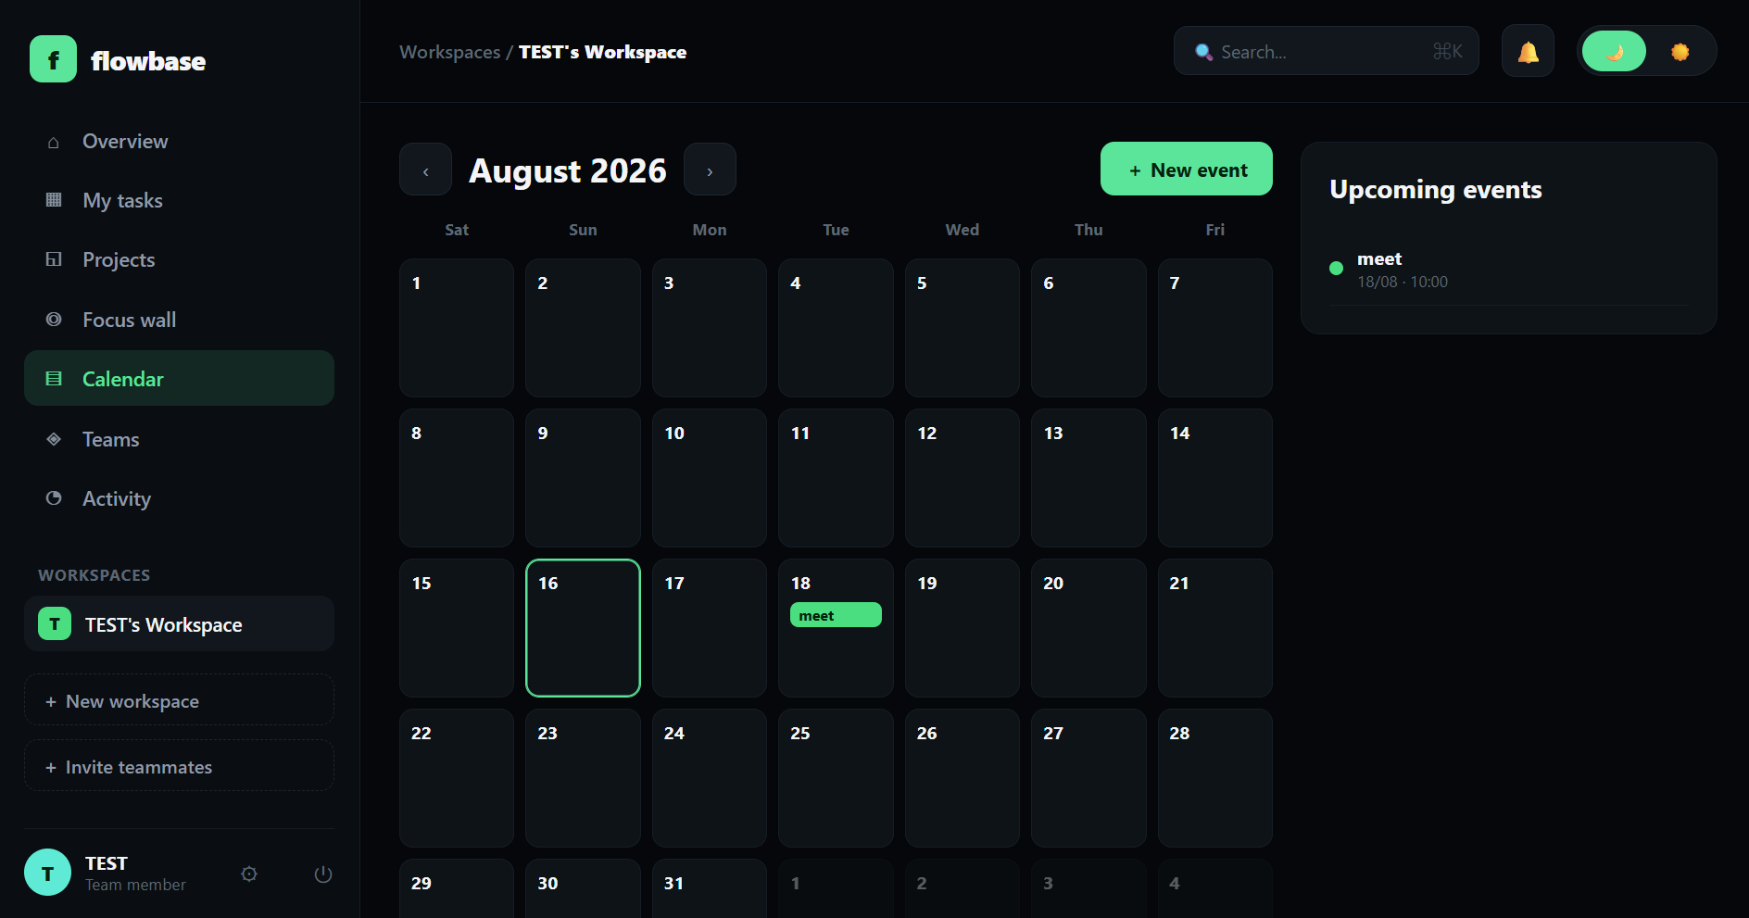Select day 12 in calendar
The image size is (1749, 918).
(963, 478)
